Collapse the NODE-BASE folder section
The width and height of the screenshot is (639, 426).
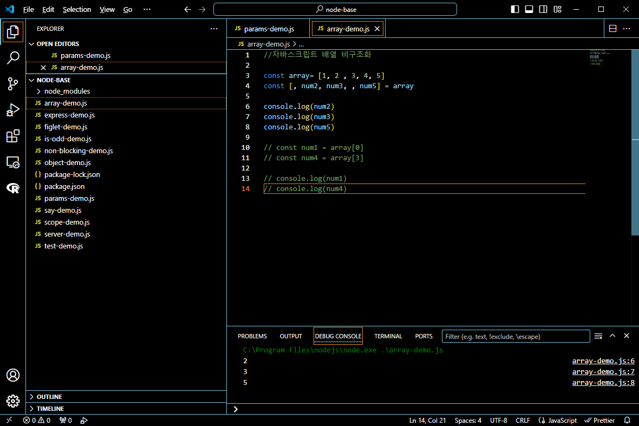(126, 80)
